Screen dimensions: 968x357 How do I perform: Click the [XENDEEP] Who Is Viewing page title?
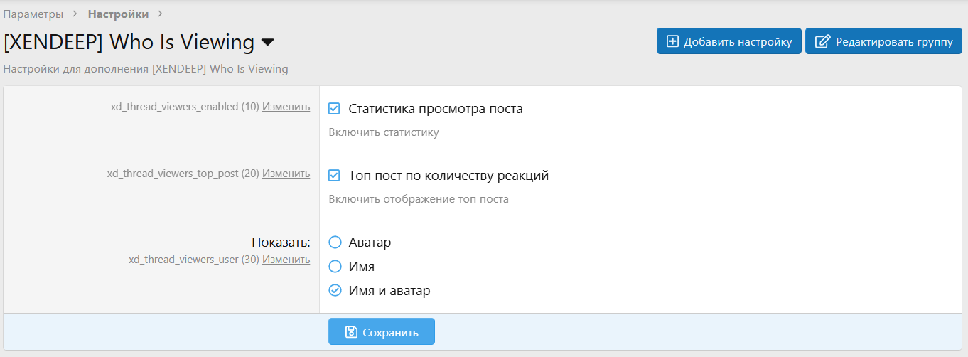pyautogui.click(x=129, y=42)
